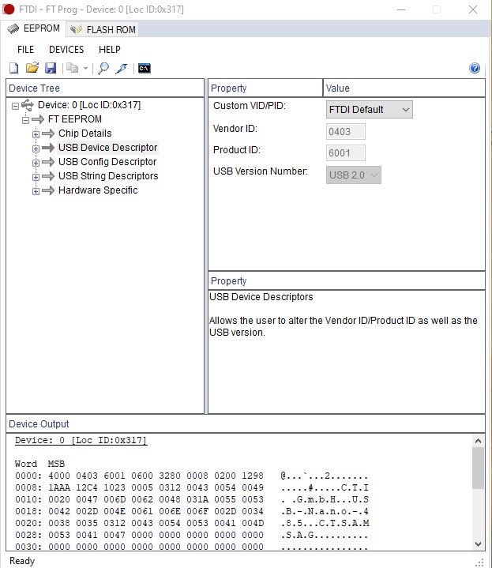Open the DEVICES menu
This screenshot has height=568, width=492.
66,50
